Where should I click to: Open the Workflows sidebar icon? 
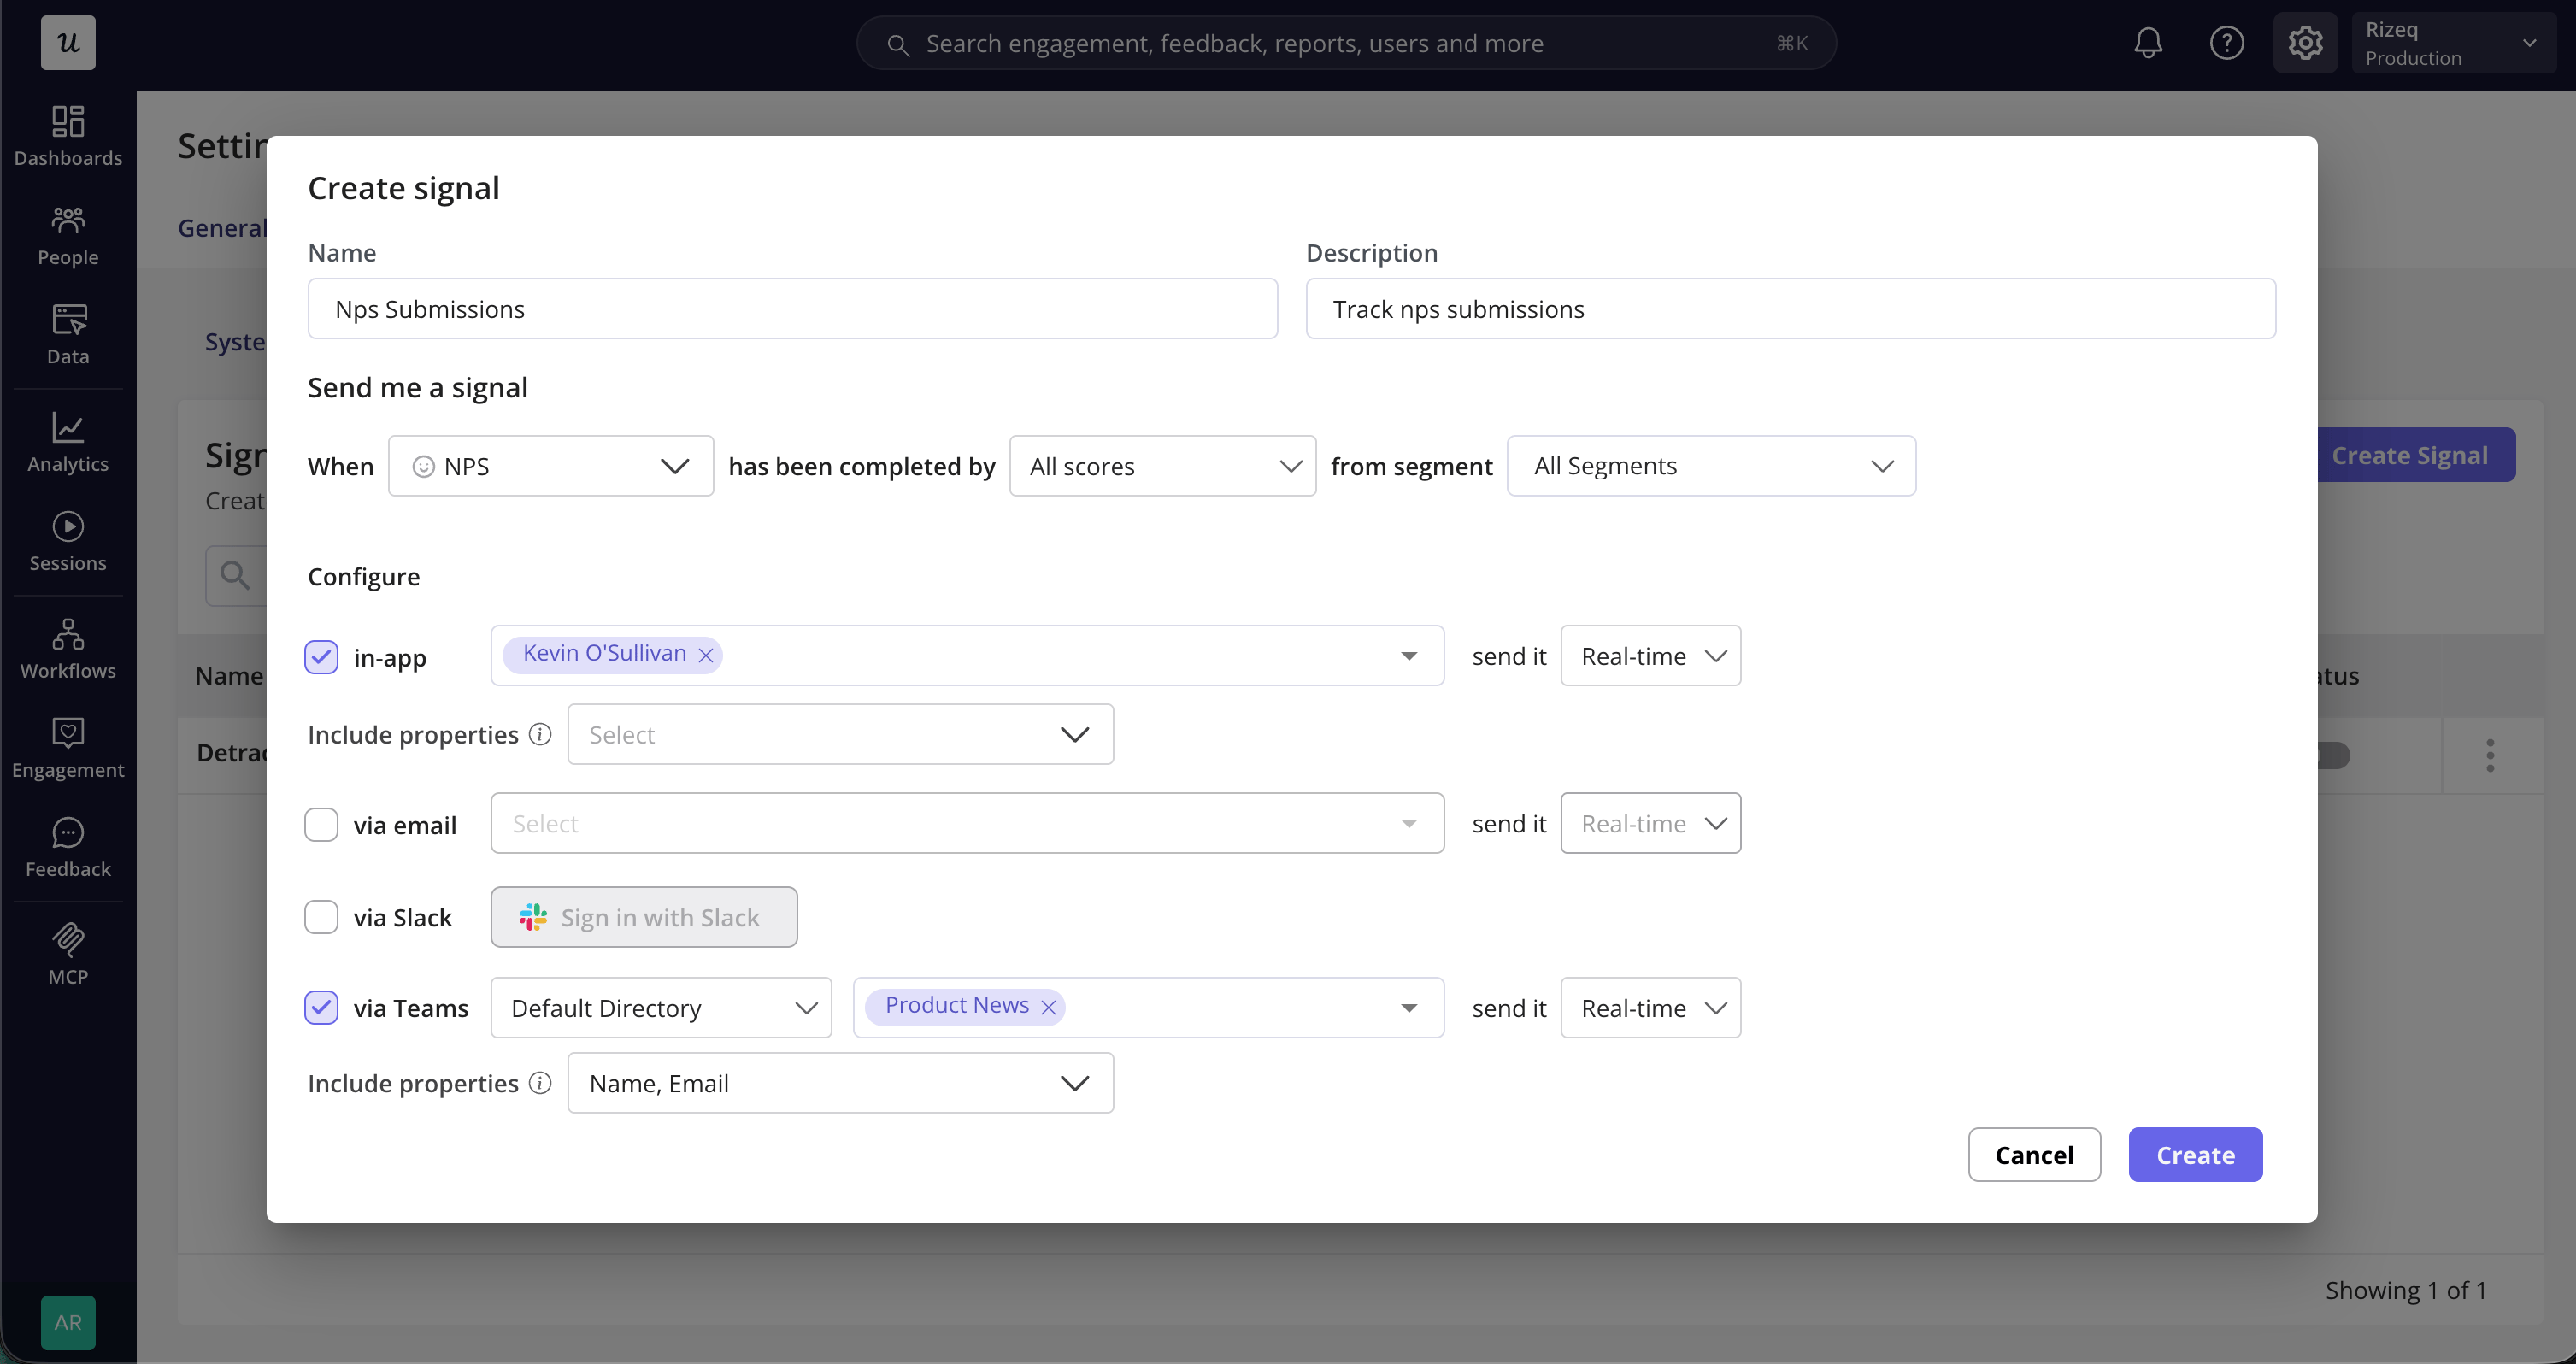click(x=68, y=649)
